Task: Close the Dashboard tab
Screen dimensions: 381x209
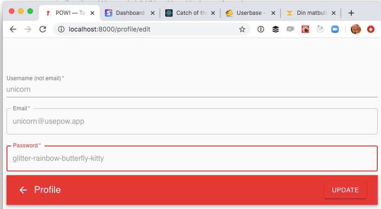Action: point(153,13)
